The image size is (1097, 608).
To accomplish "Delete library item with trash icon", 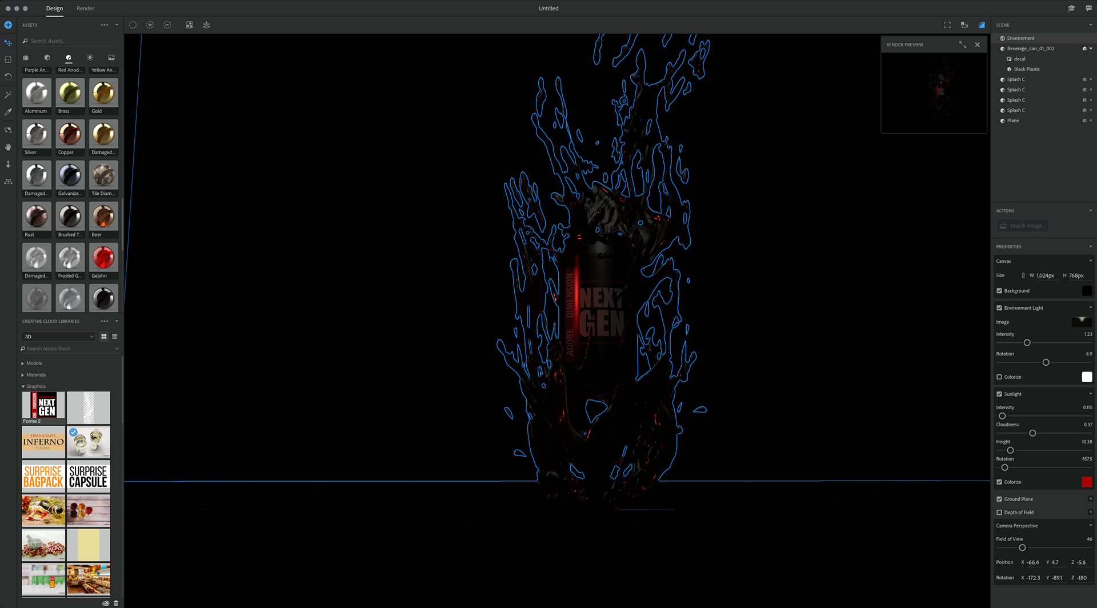I will 116,603.
